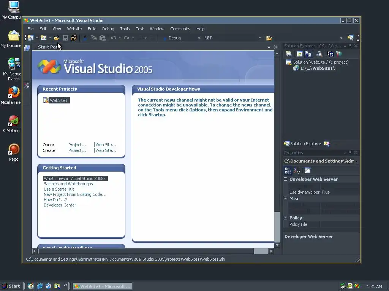Switch to the Class View tab icon
Screen dimensions: 389x291
326,144
